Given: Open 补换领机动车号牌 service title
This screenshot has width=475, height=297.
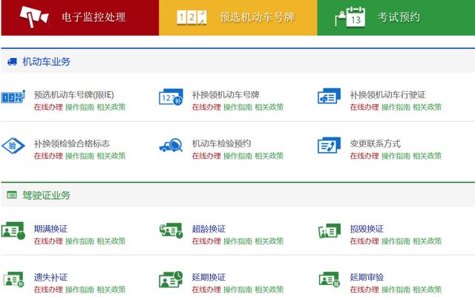Looking at the screenshot, I should click(226, 95).
